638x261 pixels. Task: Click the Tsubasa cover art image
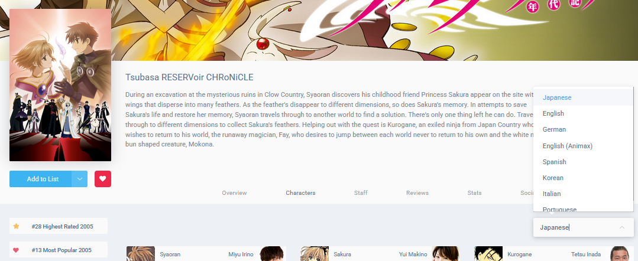[x=60, y=85]
